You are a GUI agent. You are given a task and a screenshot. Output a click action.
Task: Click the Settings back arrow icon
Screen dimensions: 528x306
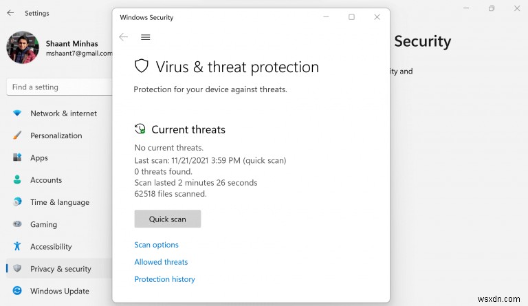[10, 13]
